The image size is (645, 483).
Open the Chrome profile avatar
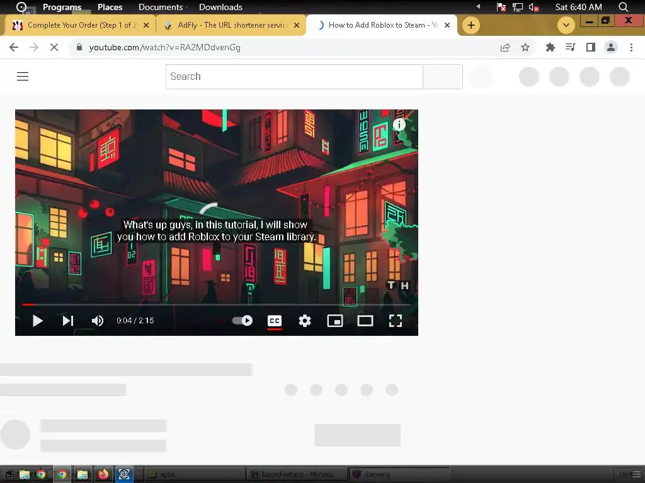(611, 47)
